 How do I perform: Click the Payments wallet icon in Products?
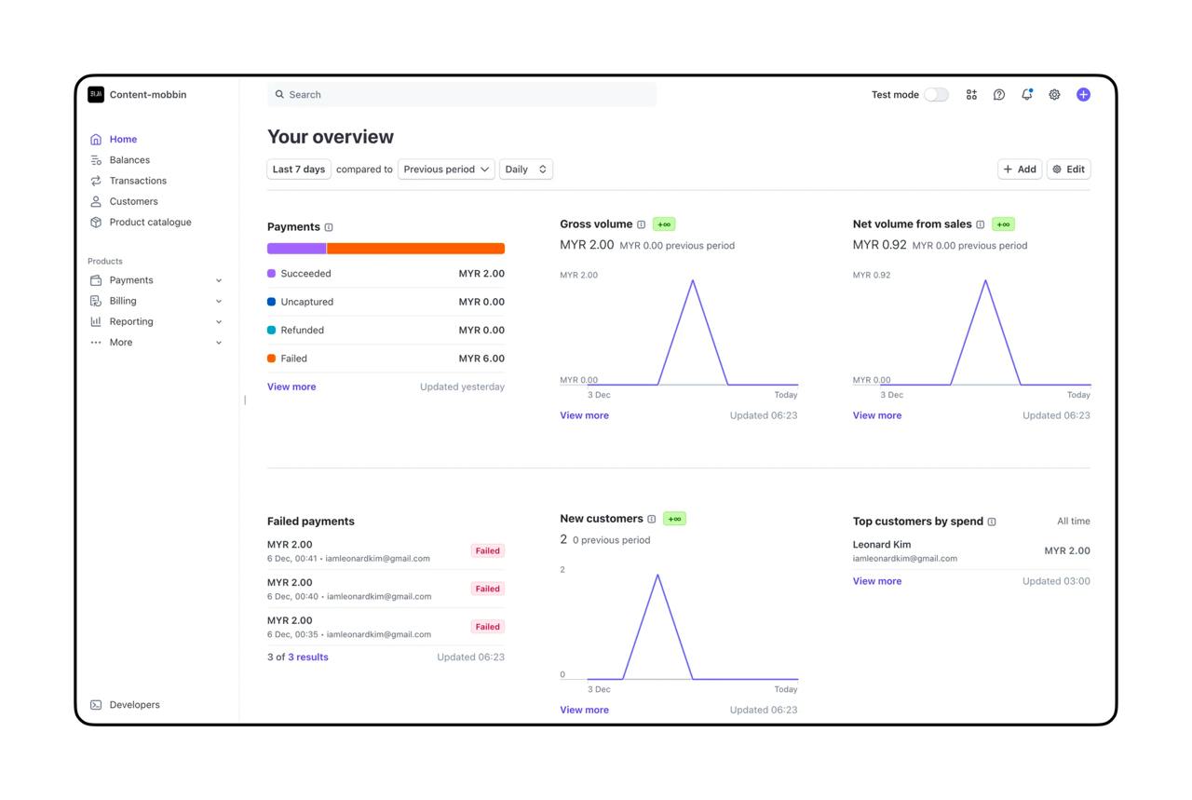[96, 280]
